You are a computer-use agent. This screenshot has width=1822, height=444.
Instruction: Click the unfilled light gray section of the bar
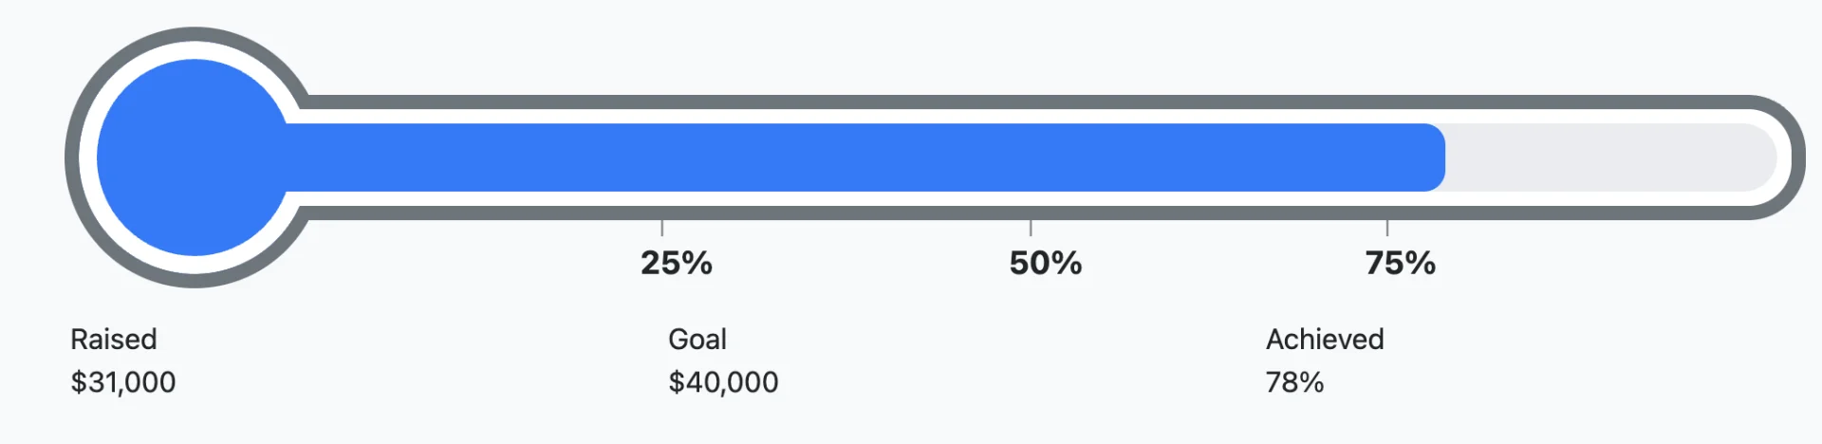tap(1604, 157)
